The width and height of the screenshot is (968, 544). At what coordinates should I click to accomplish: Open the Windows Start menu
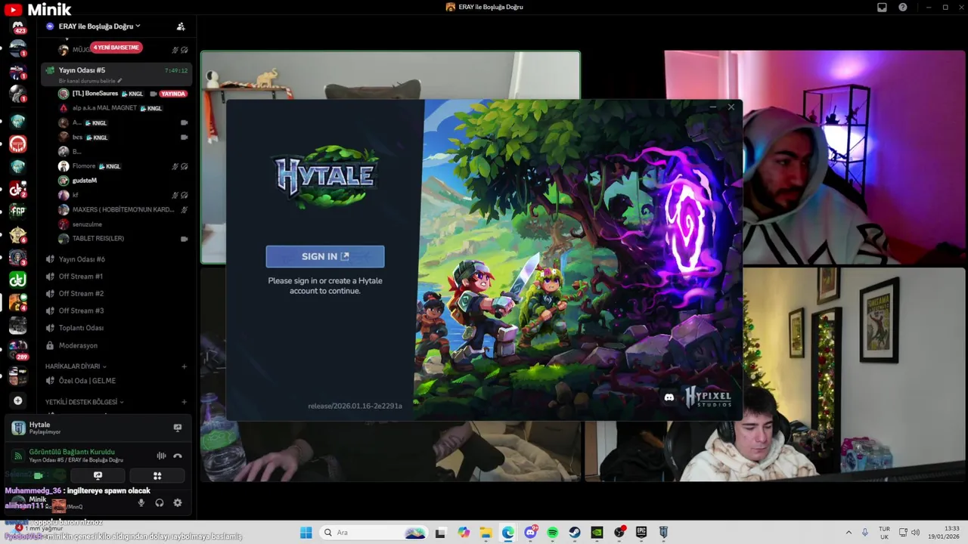306,533
